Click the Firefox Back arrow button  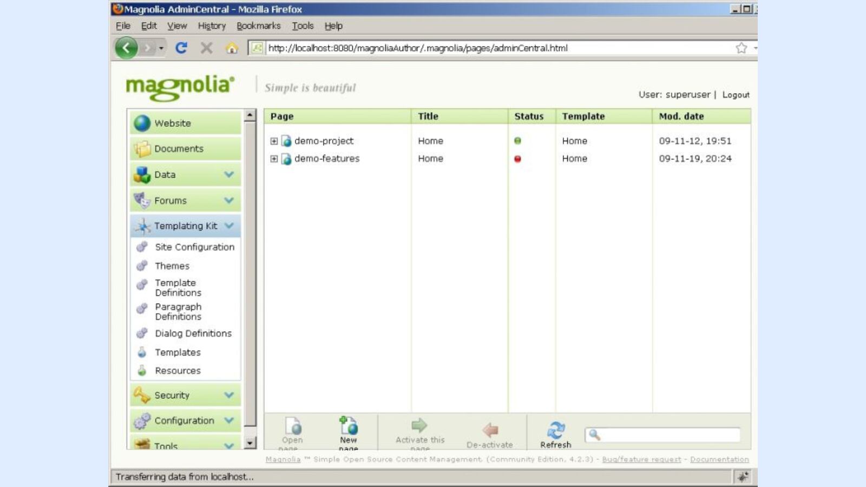pos(126,48)
